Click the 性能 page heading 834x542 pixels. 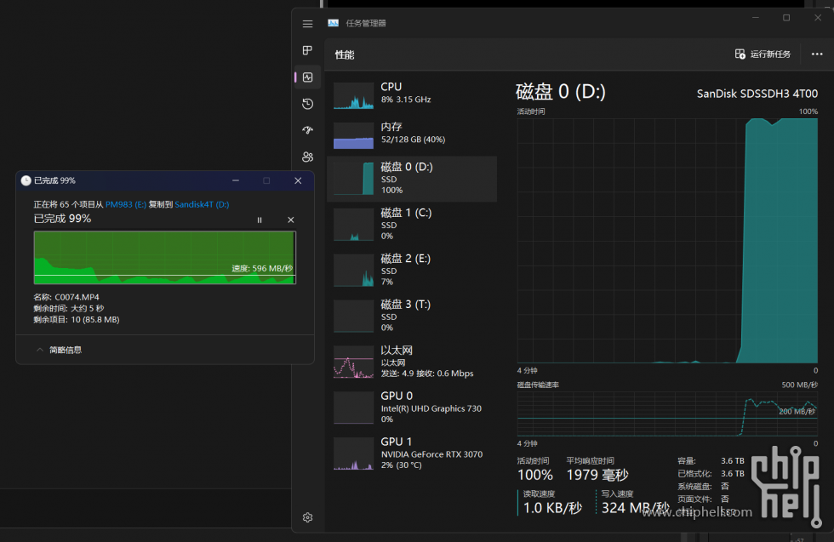click(x=345, y=54)
